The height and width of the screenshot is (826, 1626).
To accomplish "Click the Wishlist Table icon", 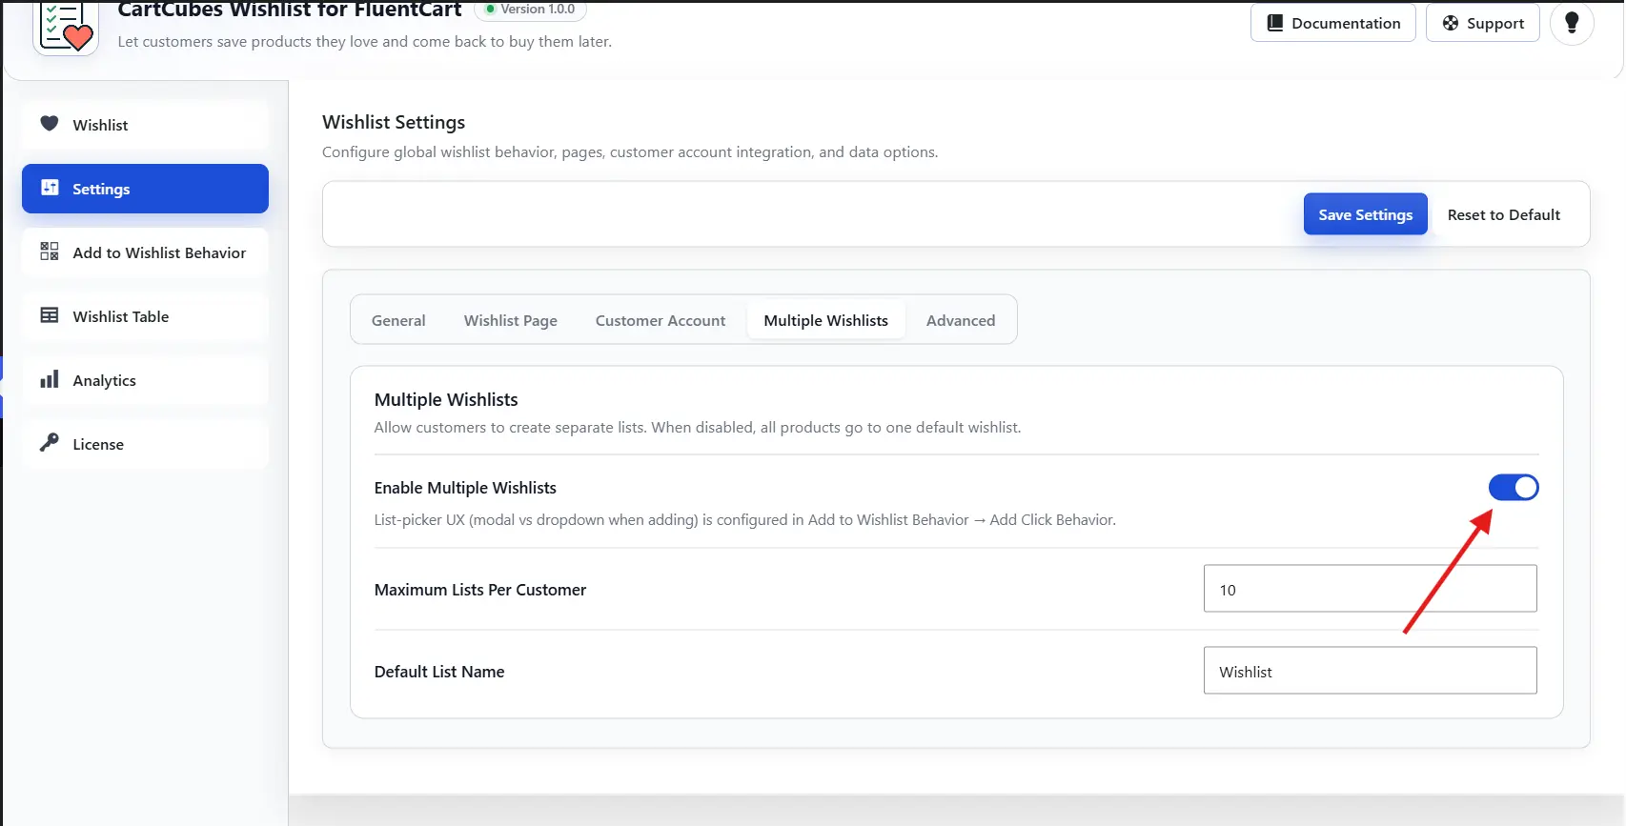I will coord(50,315).
